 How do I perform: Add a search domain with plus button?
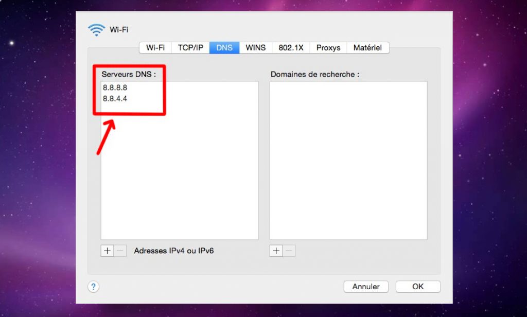pos(276,251)
